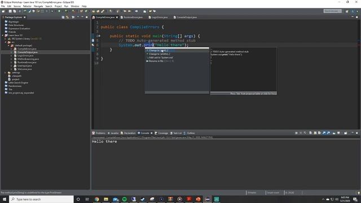This screenshot has height=203, width=361.
Task: Open Google Chrome from the taskbar
Action: coord(96,199)
